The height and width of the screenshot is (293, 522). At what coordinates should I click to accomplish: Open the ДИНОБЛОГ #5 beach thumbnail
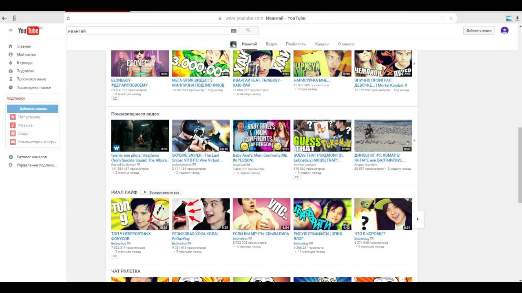383,136
